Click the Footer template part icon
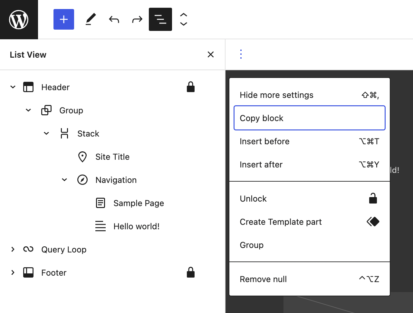This screenshot has width=413, height=313. point(28,272)
